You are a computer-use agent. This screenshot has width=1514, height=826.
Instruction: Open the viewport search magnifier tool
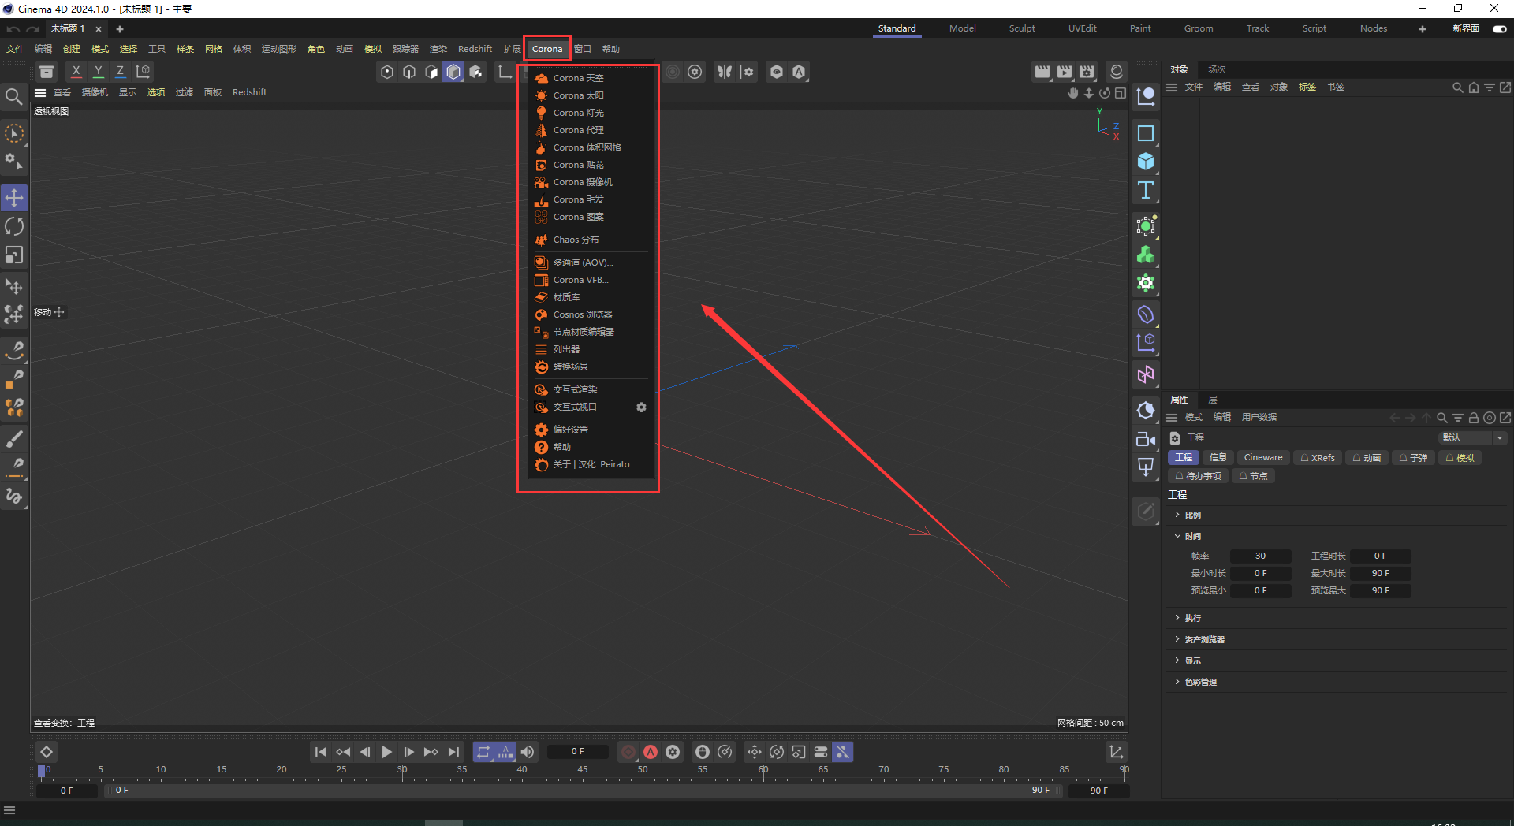[x=14, y=96]
